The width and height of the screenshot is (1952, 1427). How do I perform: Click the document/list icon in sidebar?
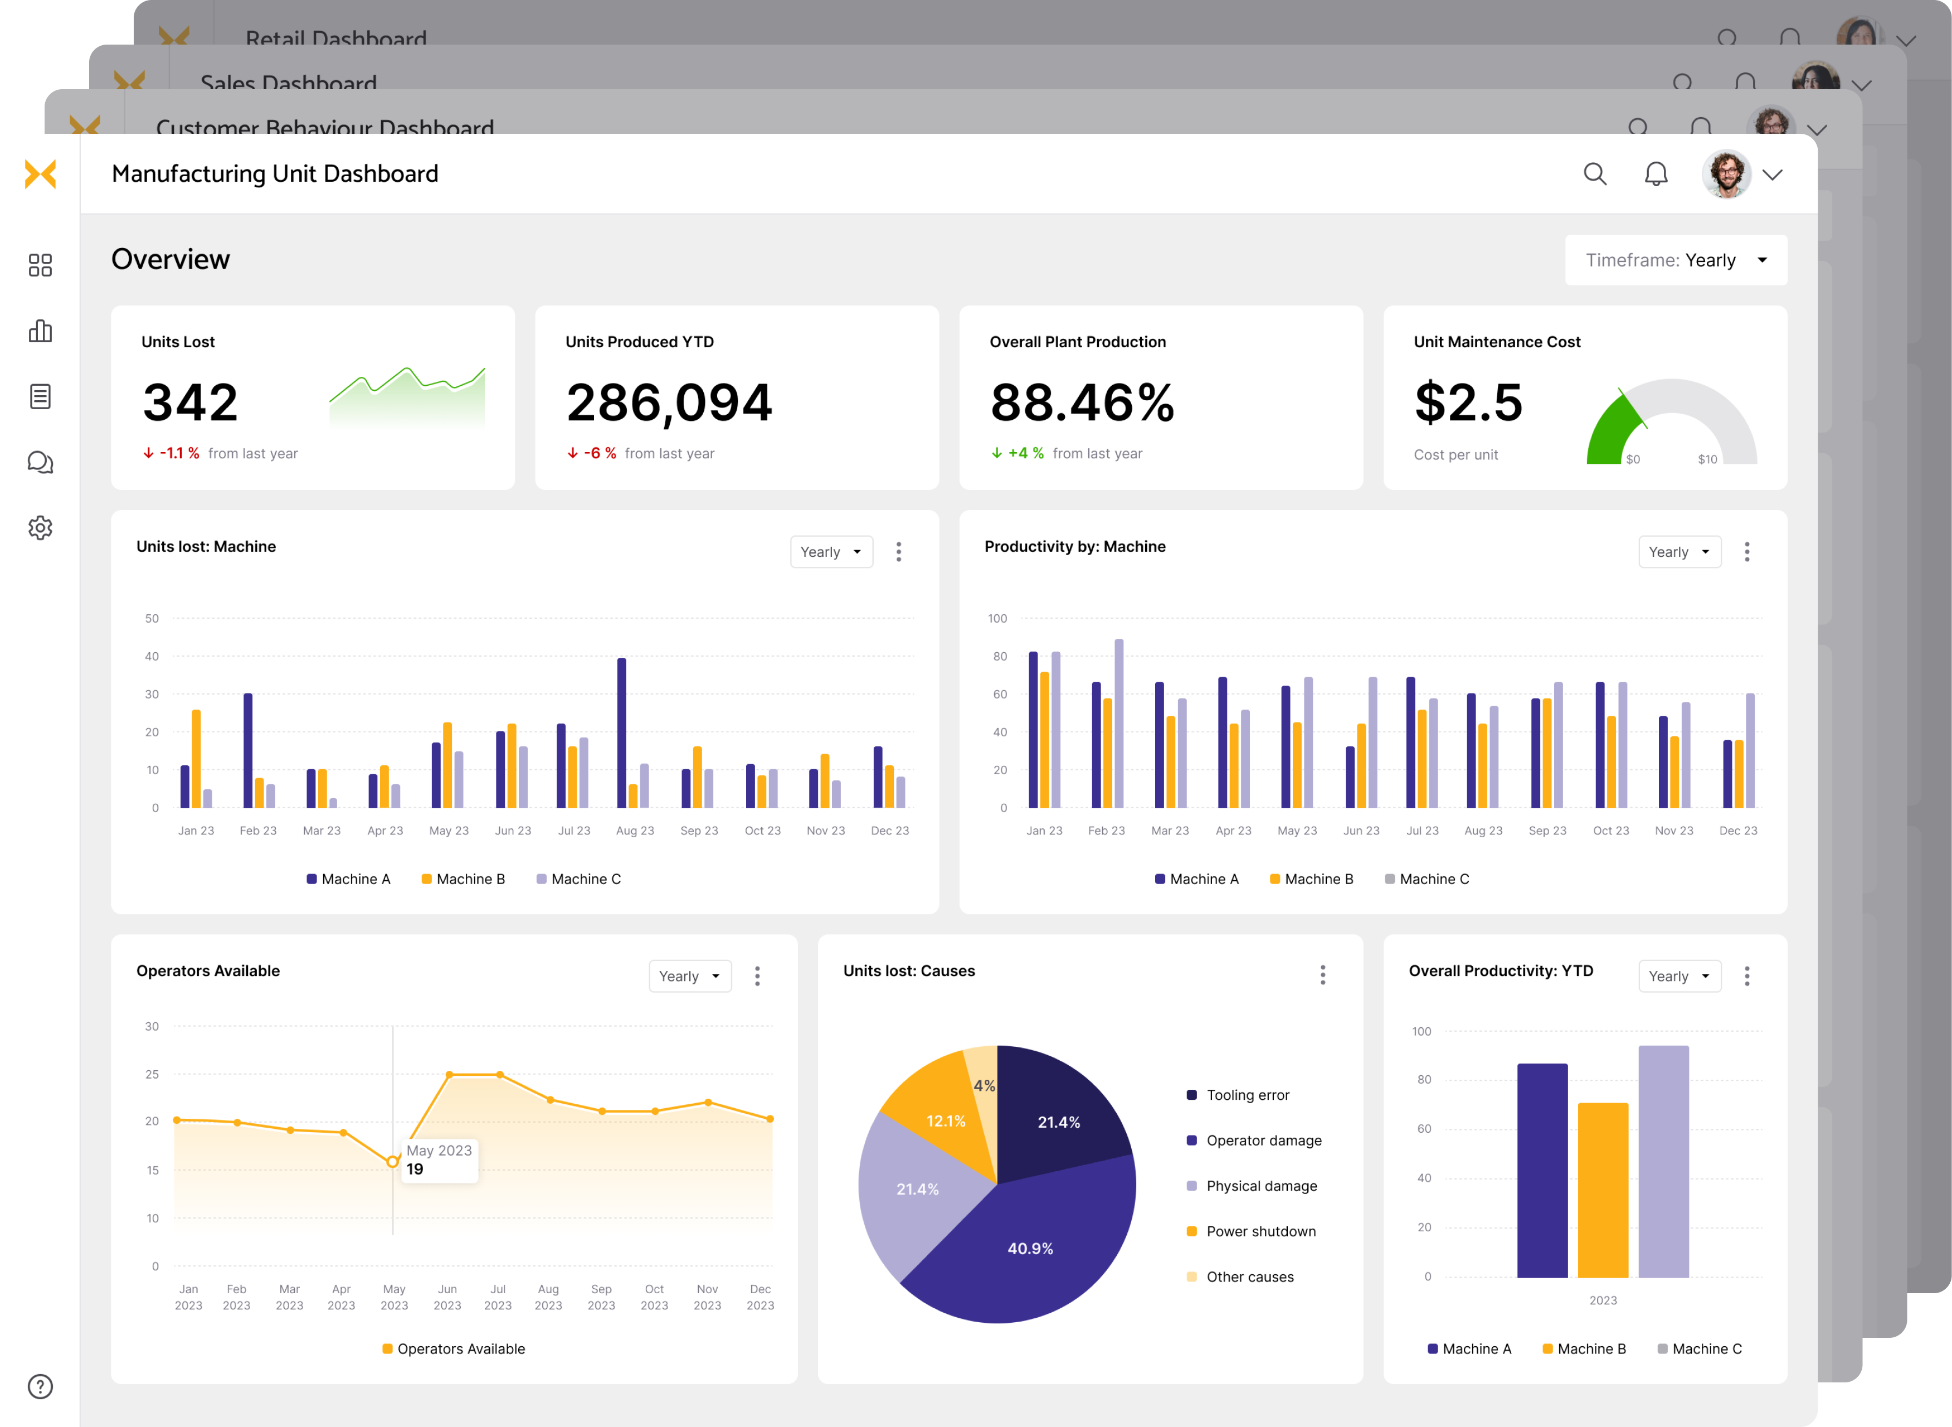tap(40, 396)
